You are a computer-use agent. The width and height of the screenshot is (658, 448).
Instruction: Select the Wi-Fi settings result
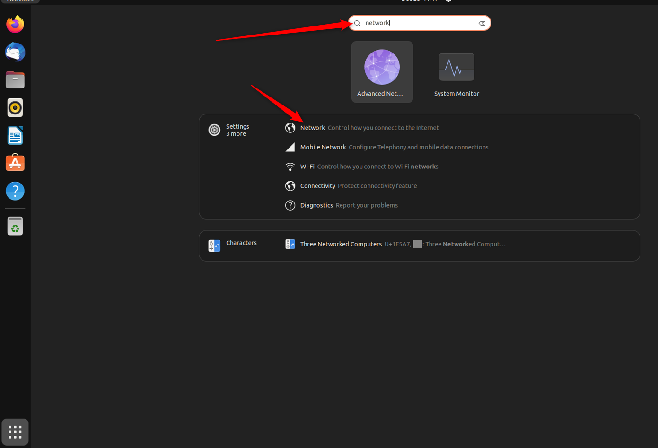click(x=307, y=167)
